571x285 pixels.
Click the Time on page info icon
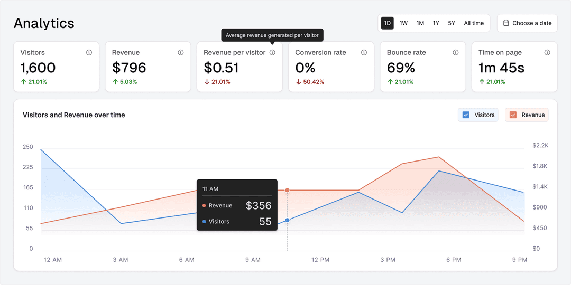pyautogui.click(x=547, y=53)
